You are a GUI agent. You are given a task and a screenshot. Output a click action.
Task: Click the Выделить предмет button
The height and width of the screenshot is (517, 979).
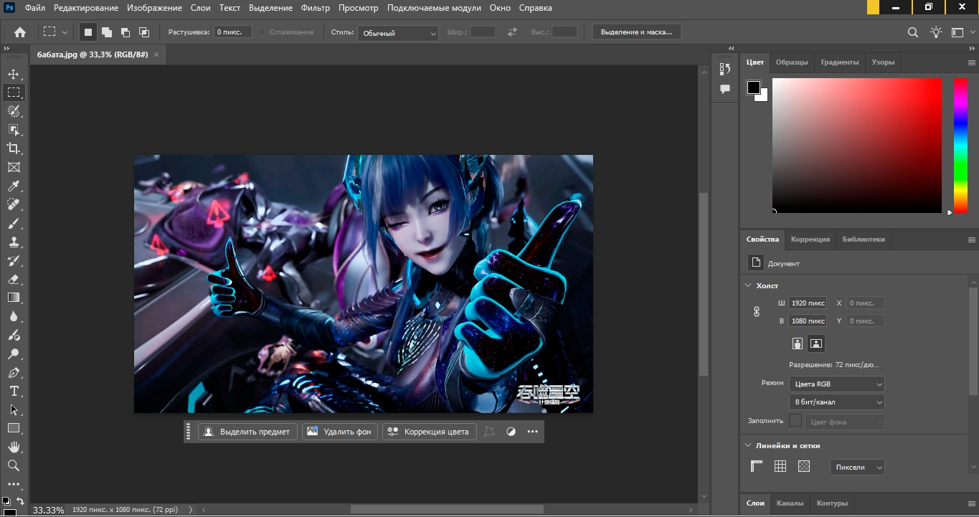pyautogui.click(x=246, y=431)
